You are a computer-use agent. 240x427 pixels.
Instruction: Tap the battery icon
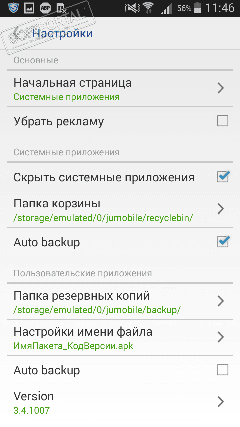(198, 8)
